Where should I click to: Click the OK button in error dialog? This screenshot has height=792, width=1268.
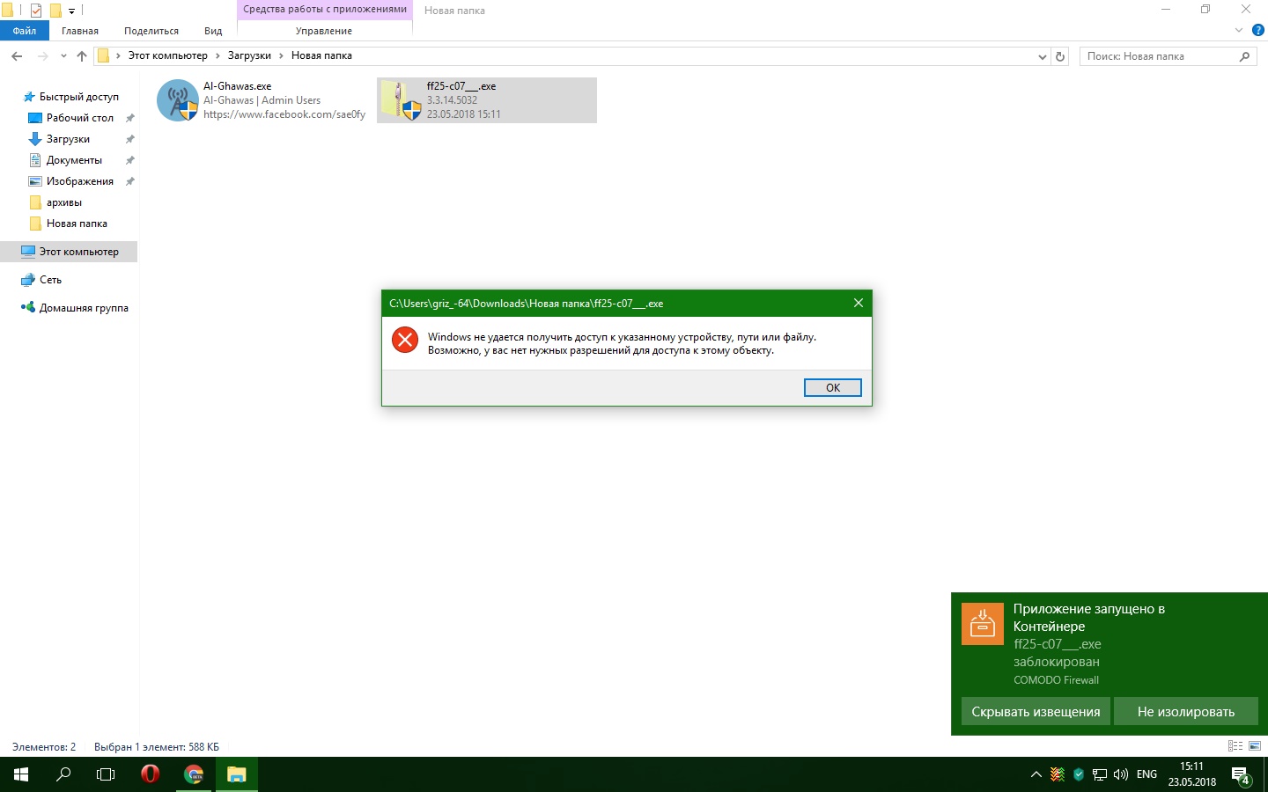(x=832, y=388)
